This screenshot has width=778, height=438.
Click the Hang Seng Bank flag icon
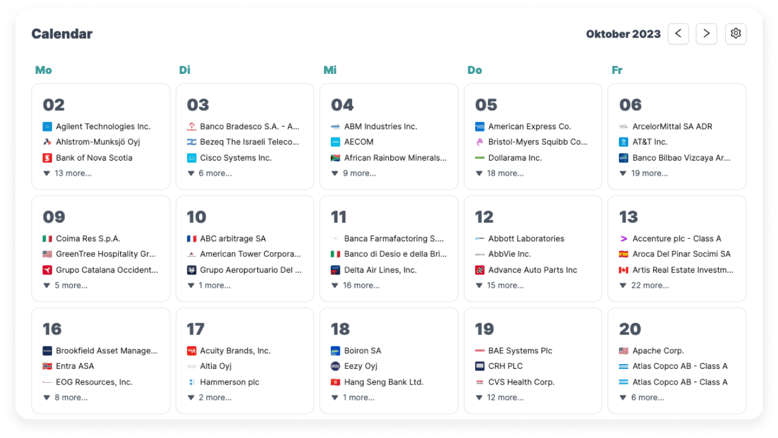(336, 382)
